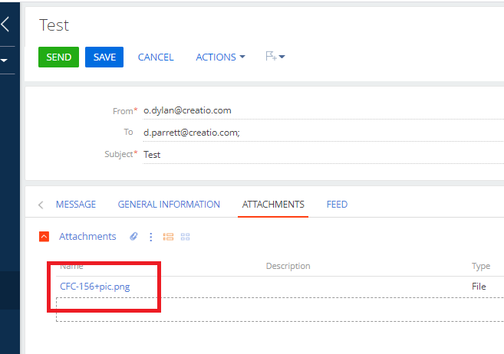Collapse the Attachments section
The image size is (504, 354).
point(44,237)
